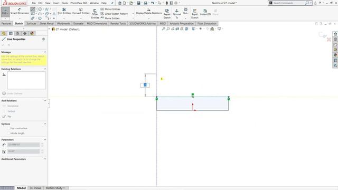Open the DimXpertManager tab
Image resolution: width=338 pixels, height=190 pixels.
click(25, 33)
